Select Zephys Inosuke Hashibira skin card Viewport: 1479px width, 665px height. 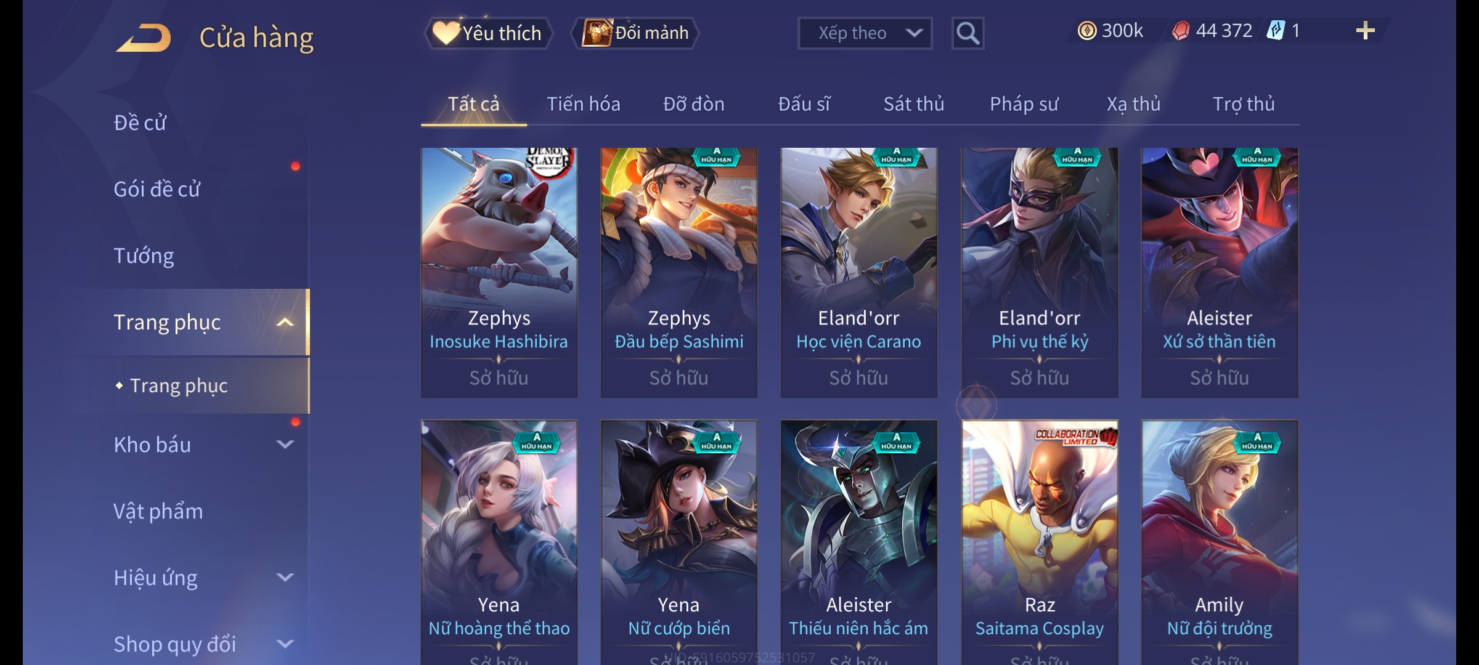point(499,273)
